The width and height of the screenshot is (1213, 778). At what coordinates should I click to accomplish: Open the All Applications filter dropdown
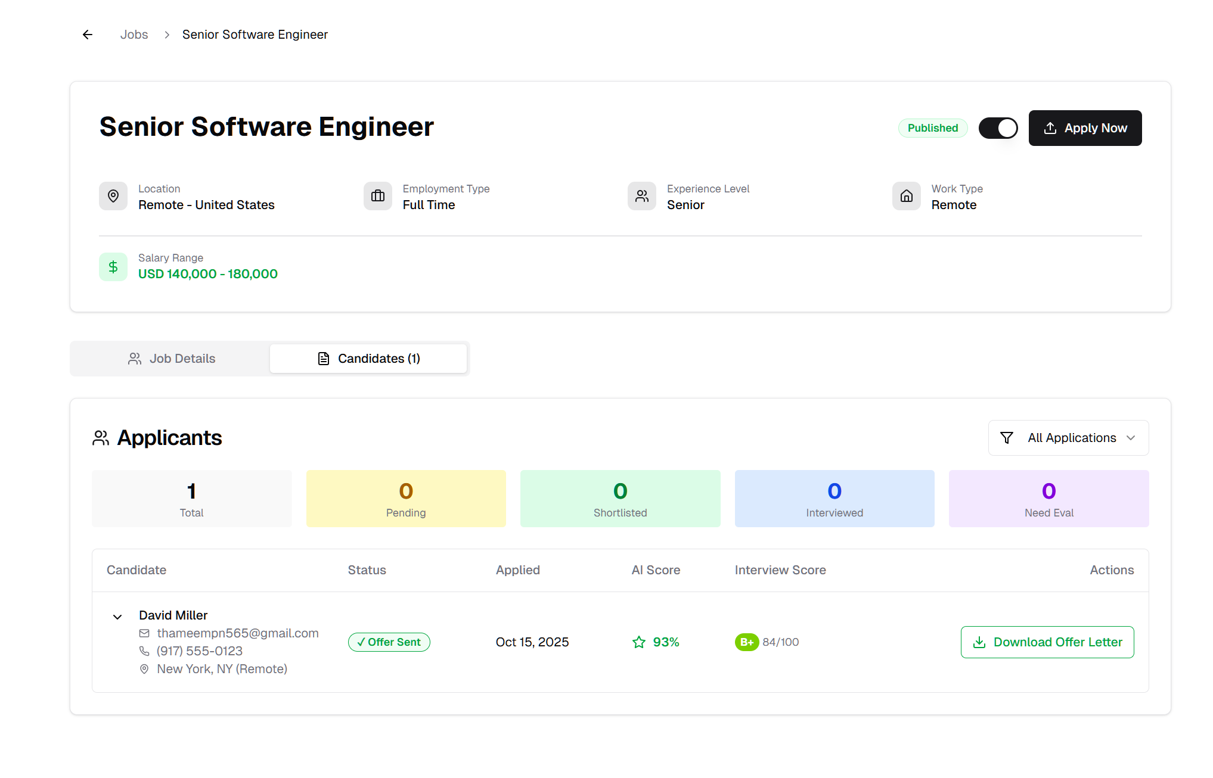[1068, 438]
